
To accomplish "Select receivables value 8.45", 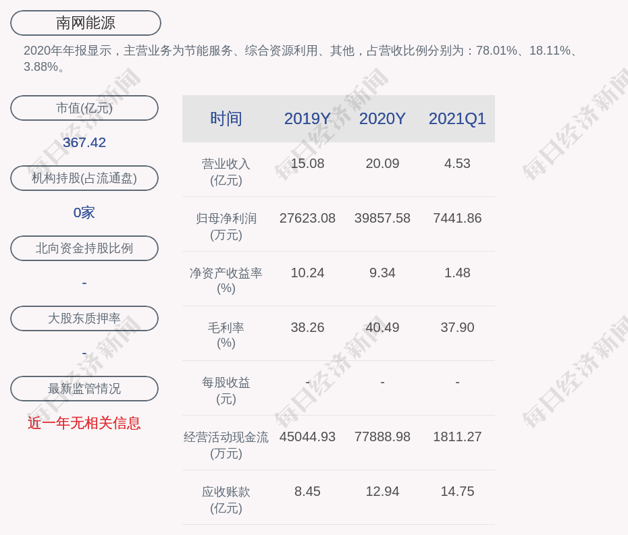I will [x=307, y=491].
